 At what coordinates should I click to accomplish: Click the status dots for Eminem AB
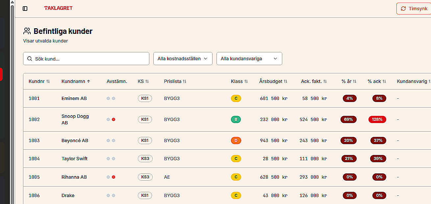111,98
